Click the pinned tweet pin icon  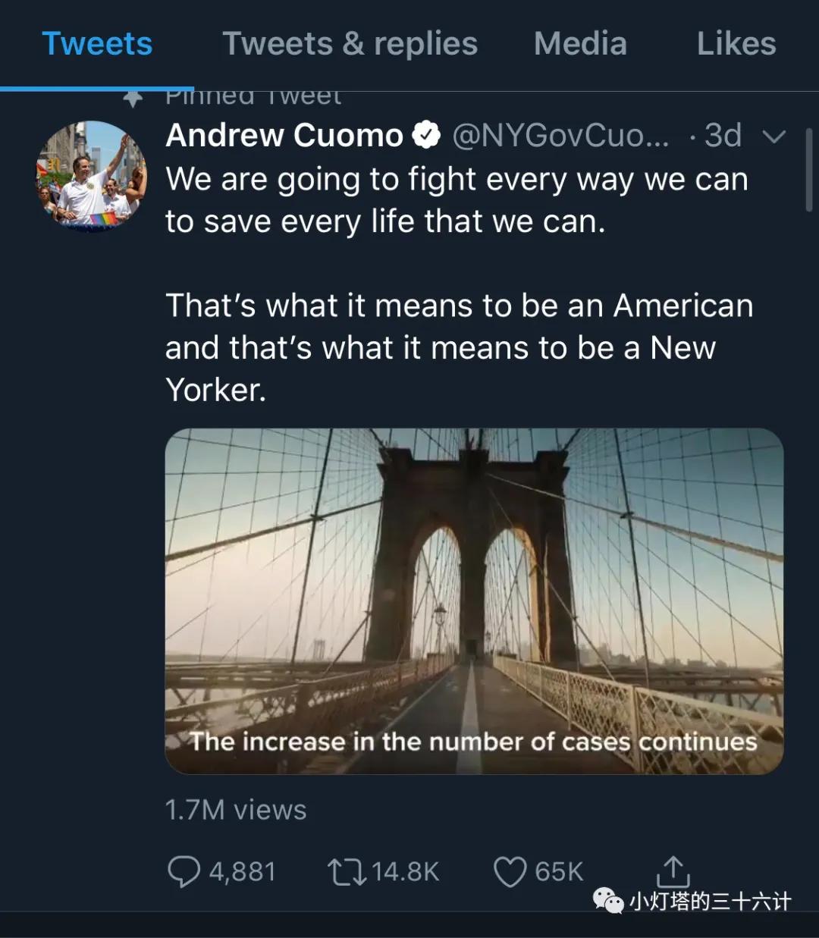pyautogui.click(x=133, y=97)
